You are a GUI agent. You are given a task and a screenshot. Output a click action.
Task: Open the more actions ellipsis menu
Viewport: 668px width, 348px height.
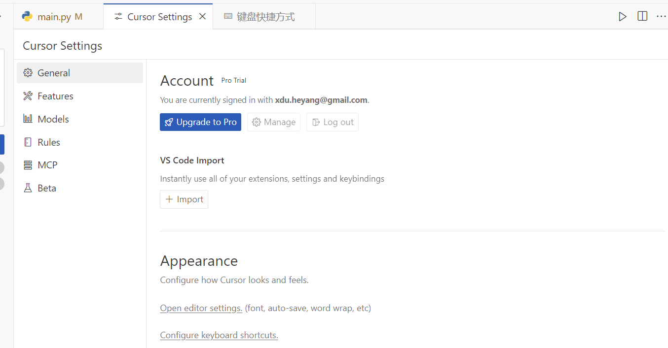click(661, 17)
